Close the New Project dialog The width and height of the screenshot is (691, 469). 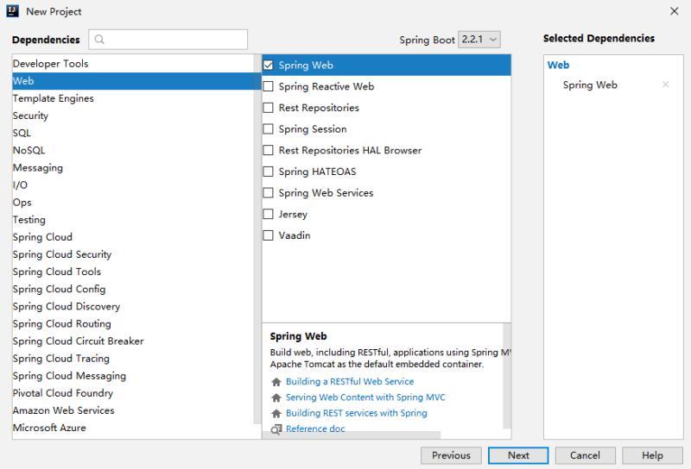(x=675, y=11)
